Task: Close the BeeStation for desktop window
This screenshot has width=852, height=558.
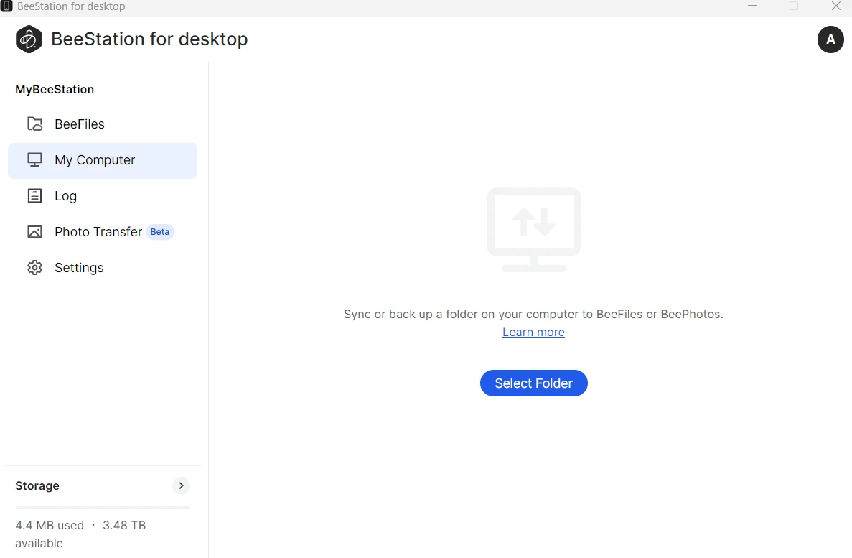Action: point(835,6)
